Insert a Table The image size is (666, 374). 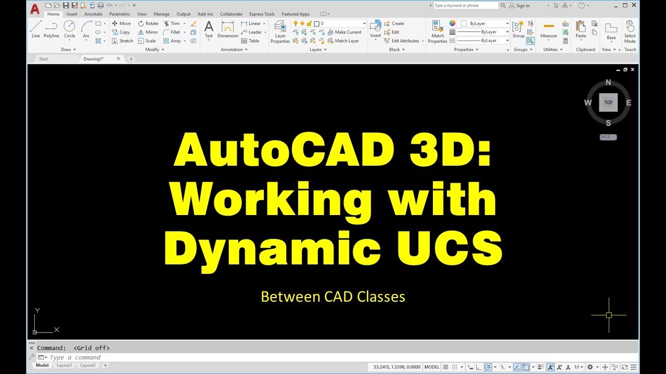(250, 41)
